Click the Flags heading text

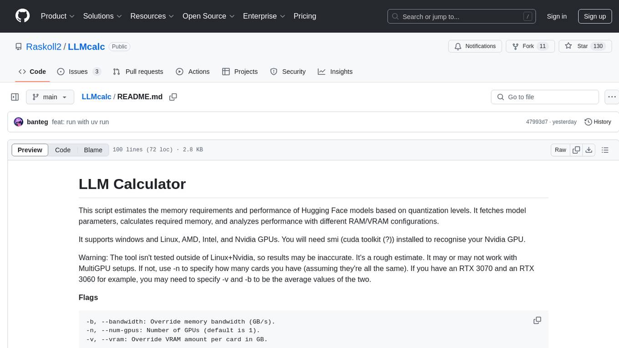point(88,297)
